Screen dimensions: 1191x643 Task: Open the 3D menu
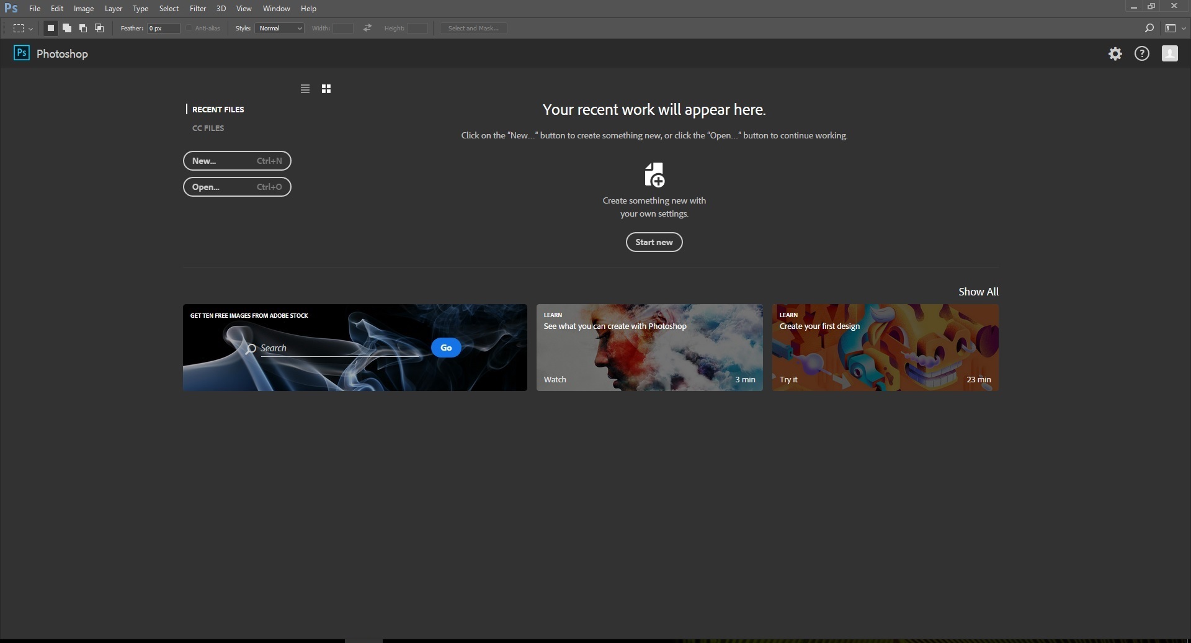coord(221,9)
